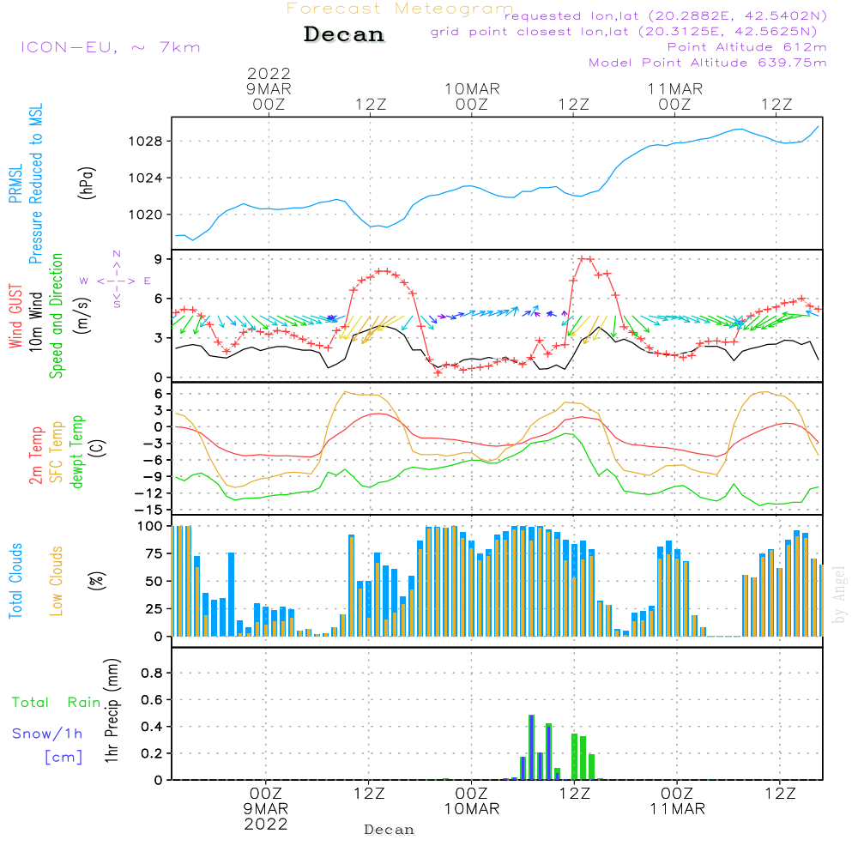
Task: Click the "[cm]" snow unit label
Action: click(x=63, y=758)
